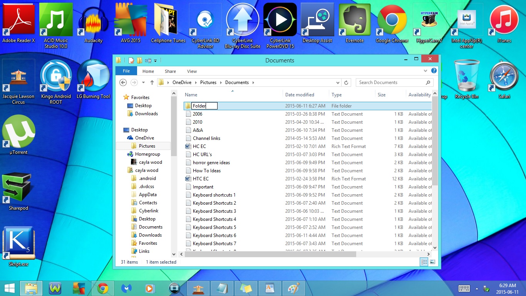
Task: Select the Skript.exe desktop icon
Action: (x=18, y=247)
